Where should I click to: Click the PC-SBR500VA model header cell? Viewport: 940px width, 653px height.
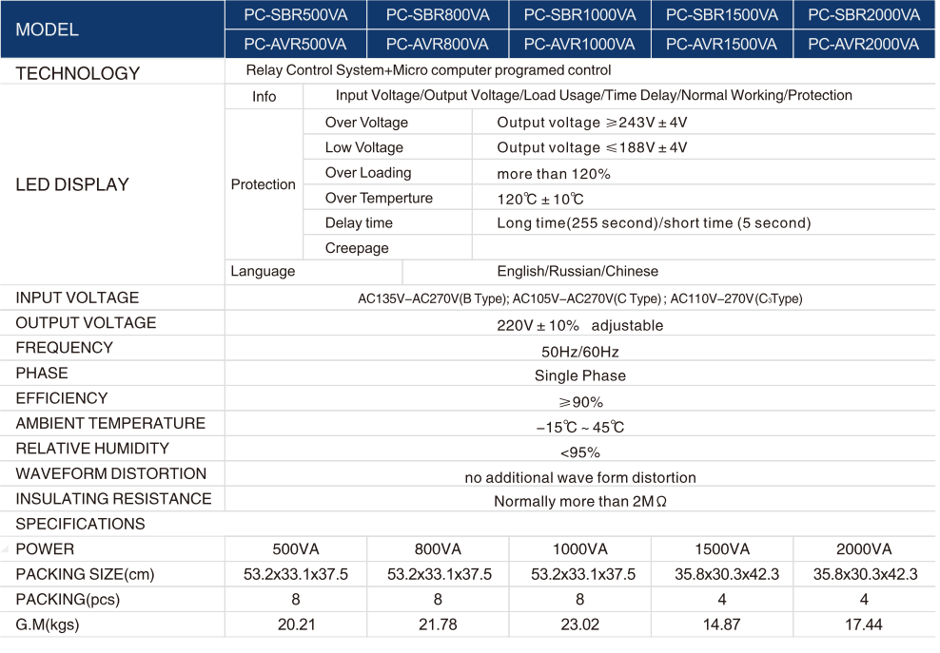pos(295,15)
